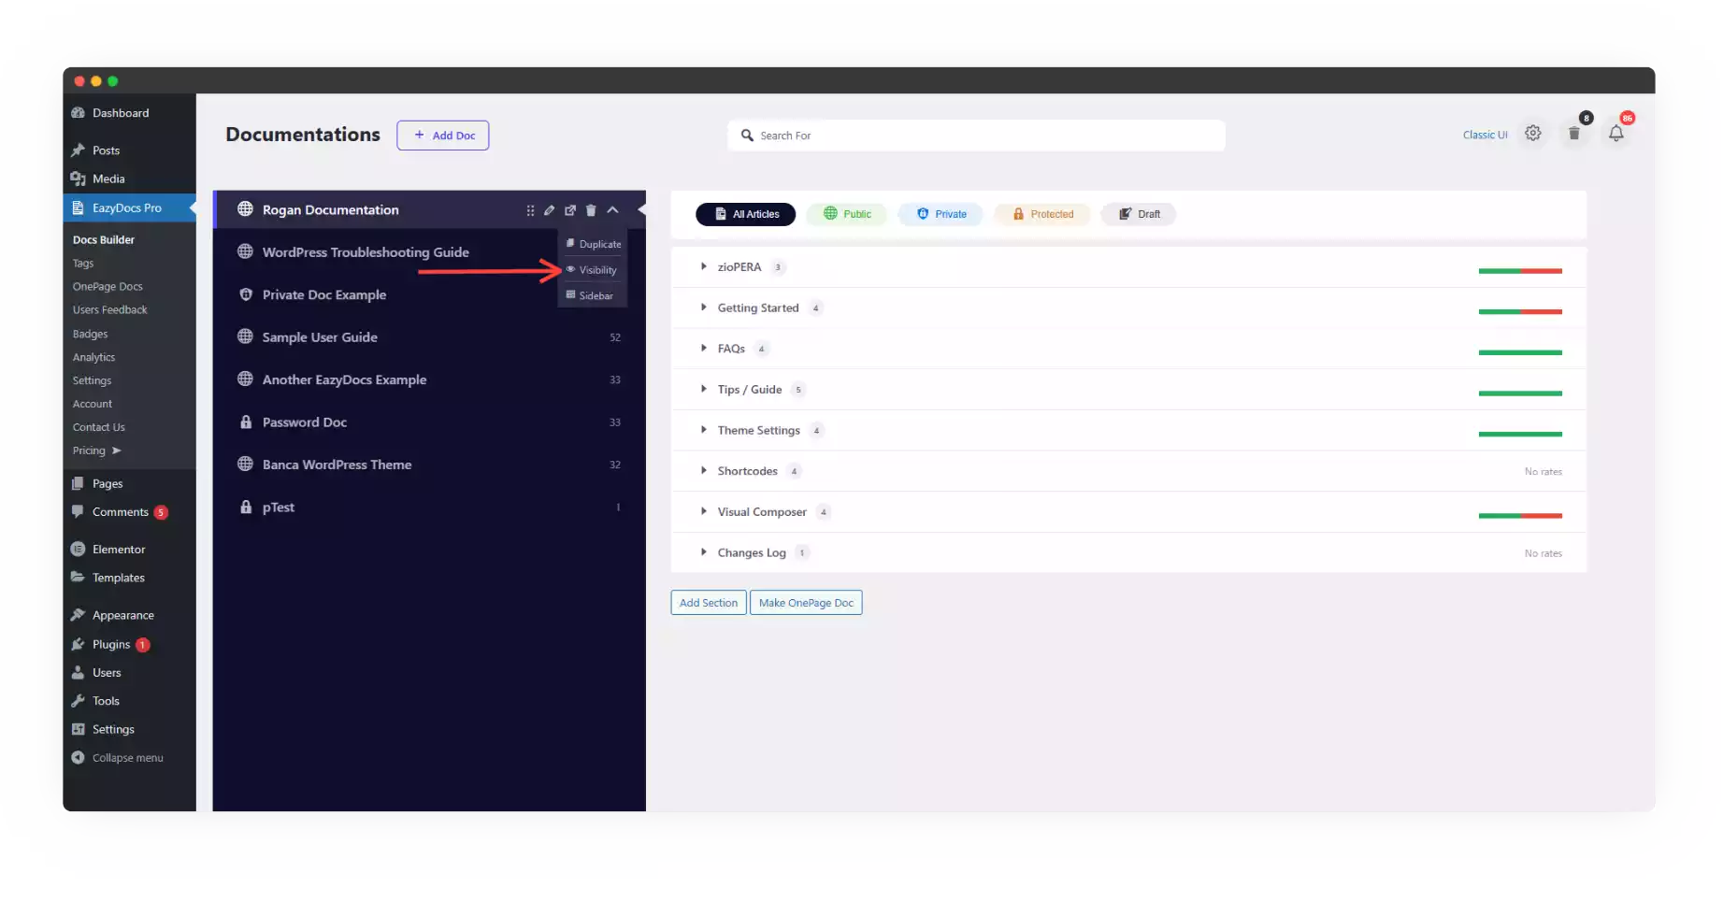The height and width of the screenshot is (901, 1723).
Task: View trashed docs via trash icon with badge 8
Action: pos(1574,133)
